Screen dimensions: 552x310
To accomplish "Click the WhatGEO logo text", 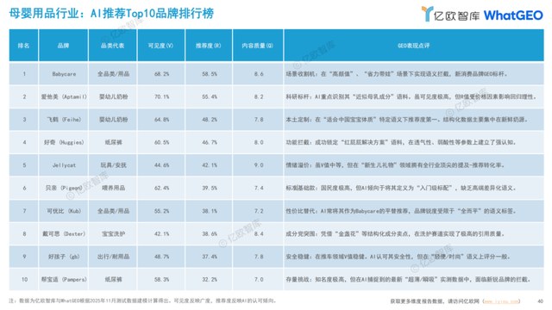I will click(x=513, y=15).
